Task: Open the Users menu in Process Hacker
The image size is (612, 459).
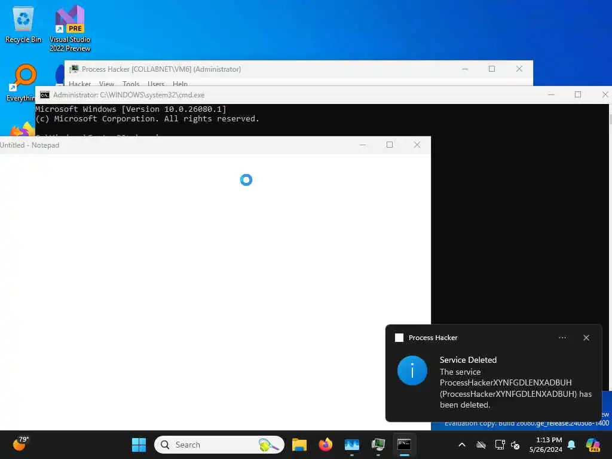Action: pyautogui.click(x=156, y=83)
